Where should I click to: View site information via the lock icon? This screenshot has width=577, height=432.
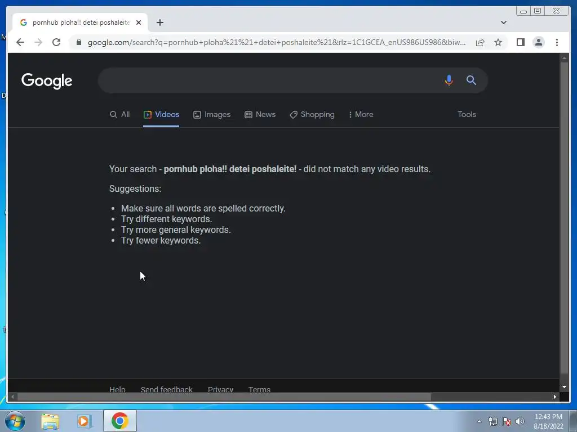[x=79, y=42]
